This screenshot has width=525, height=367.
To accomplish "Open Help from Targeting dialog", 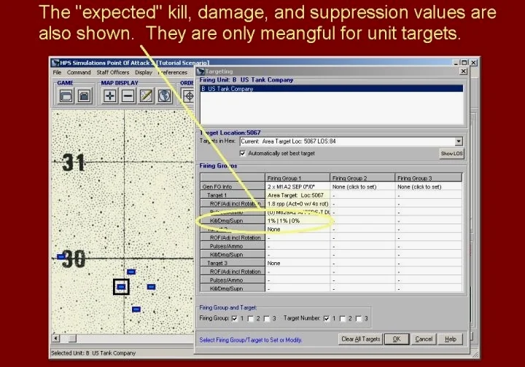I will click(x=451, y=339).
